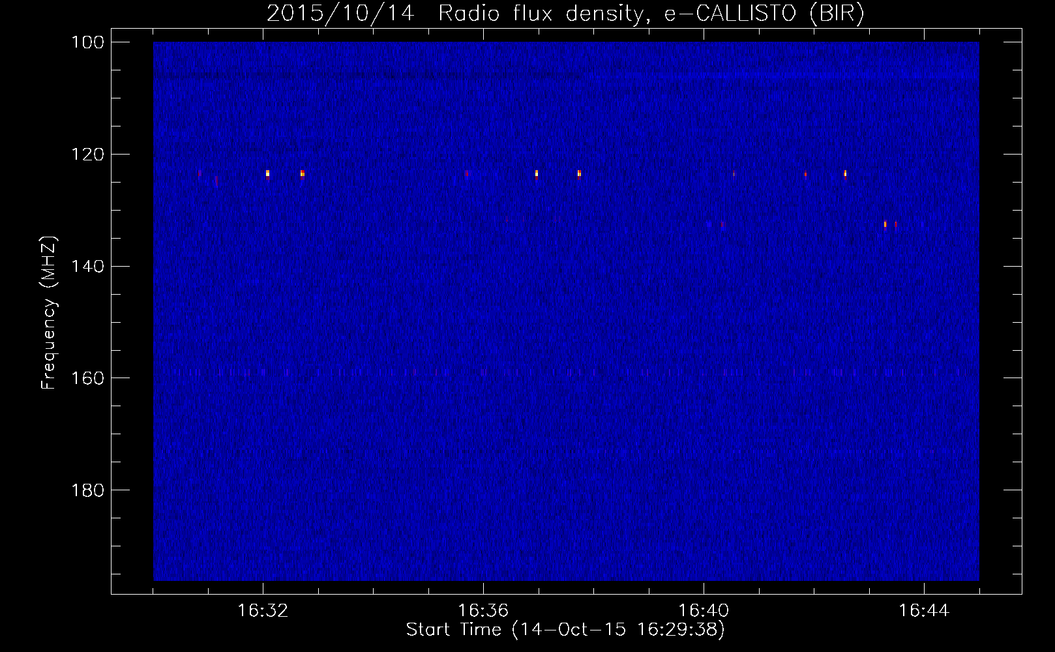Click the plot title "2015/10/14 Radio flux density, e-CALLISTO (BIR)"
This screenshot has width=1055, height=652.
point(565,13)
